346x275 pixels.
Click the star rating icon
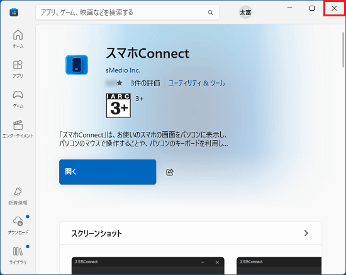point(120,83)
